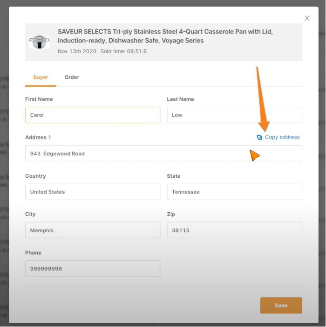This screenshot has width=326, height=327.
Task: Click the Sold time text
Action: coord(123,51)
